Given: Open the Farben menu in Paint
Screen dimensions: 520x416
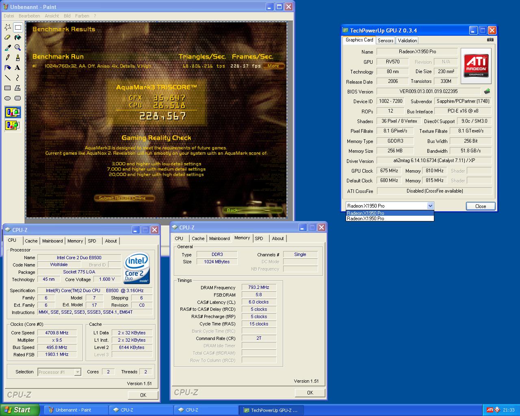Looking at the screenshot, I should tap(82, 16).
